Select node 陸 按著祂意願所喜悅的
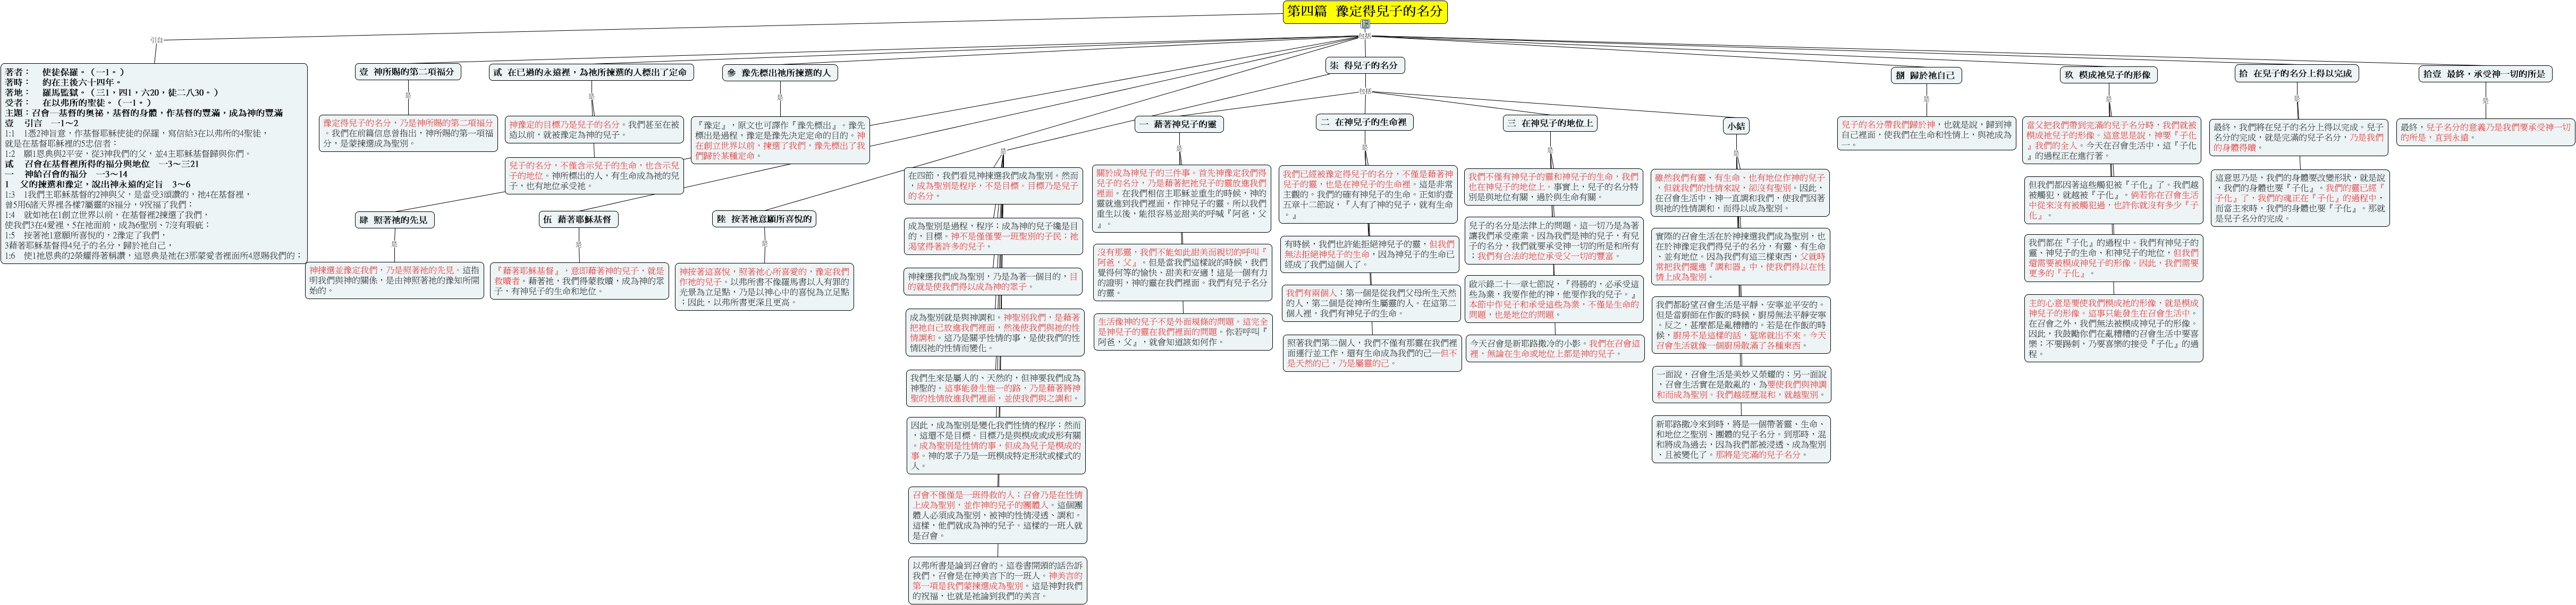The image size is (2576, 605). (x=765, y=219)
